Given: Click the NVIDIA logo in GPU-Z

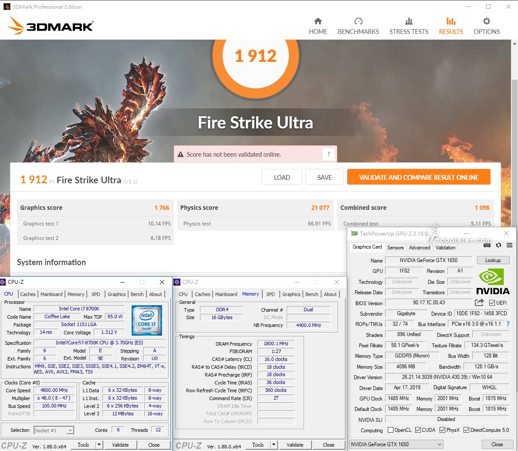Looking at the screenshot, I should (493, 281).
